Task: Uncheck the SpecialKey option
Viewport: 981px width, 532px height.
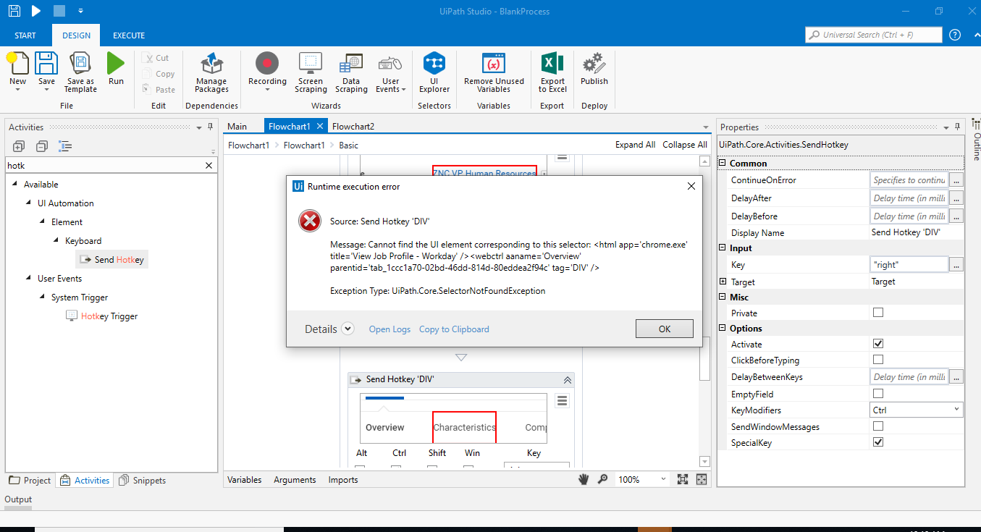Action: pyautogui.click(x=878, y=442)
